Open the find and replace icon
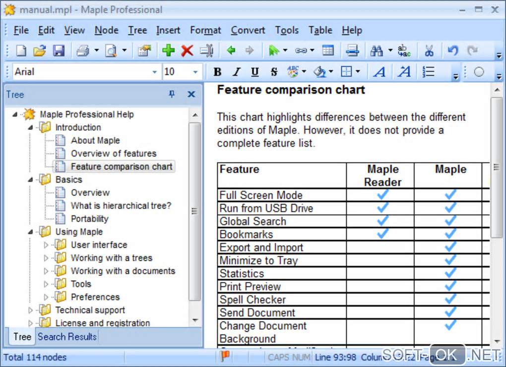 tap(404, 51)
